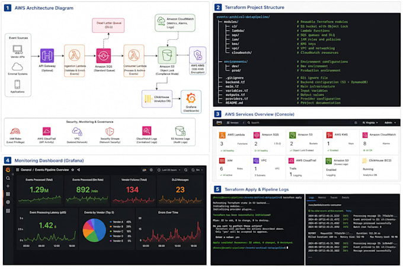Click the API Gateway icon in architecture diagram
Screen dimensions: 403x269
(47, 55)
